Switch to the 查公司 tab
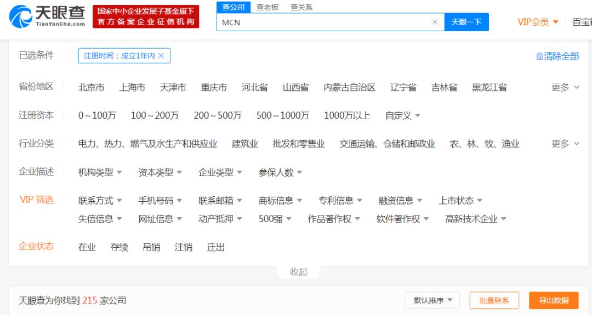The image size is (592, 315). (x=234, y=7)
